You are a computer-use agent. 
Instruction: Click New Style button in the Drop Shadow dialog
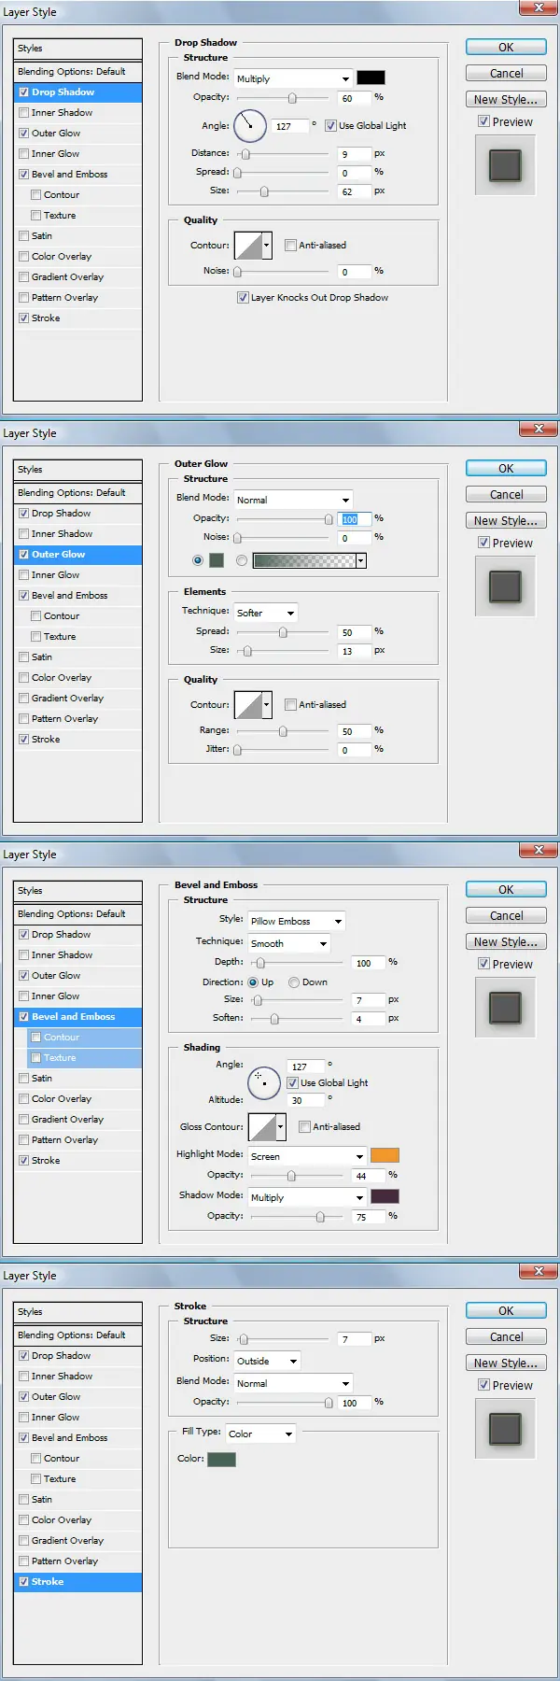(x=506, y=100)
